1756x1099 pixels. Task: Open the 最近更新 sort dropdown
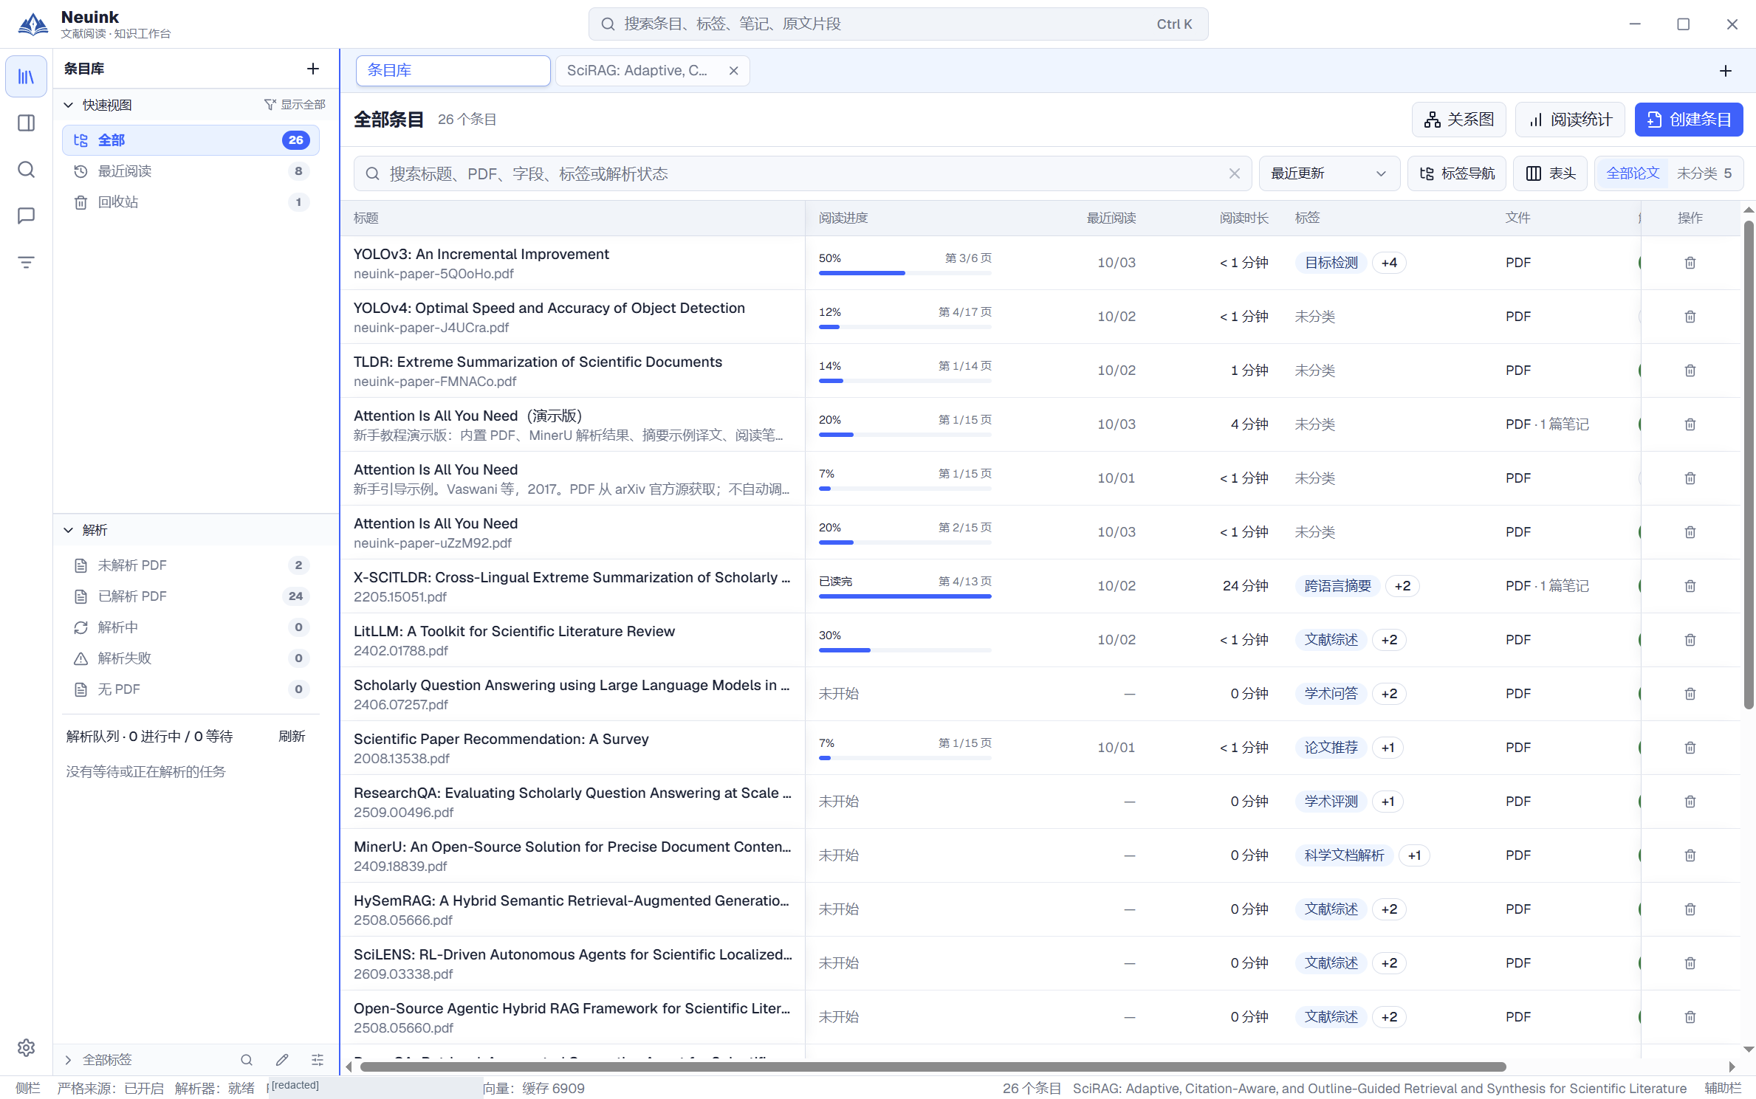pos(1328,173)
